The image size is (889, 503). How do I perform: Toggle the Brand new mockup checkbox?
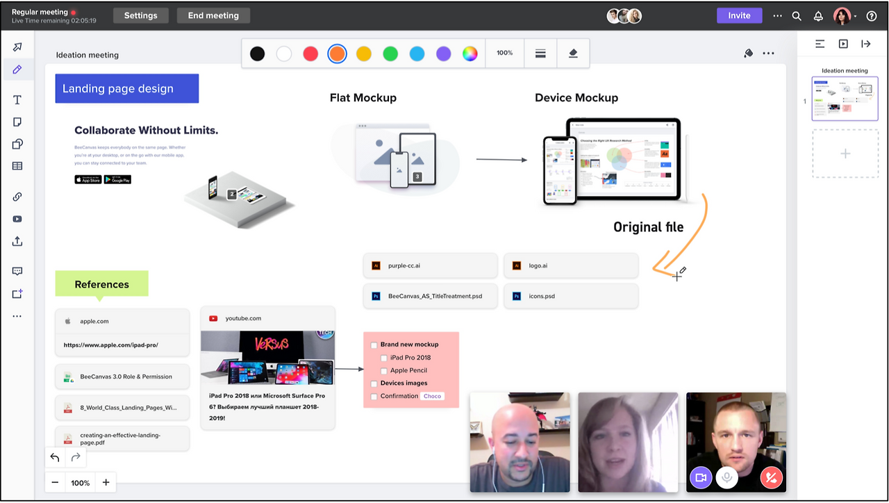tap(374, 345)
